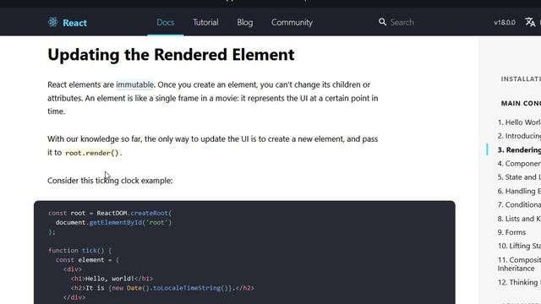Open '1. Hello World' sidebar link
This screenshot has height=304, width=541.
click(519, 122)
